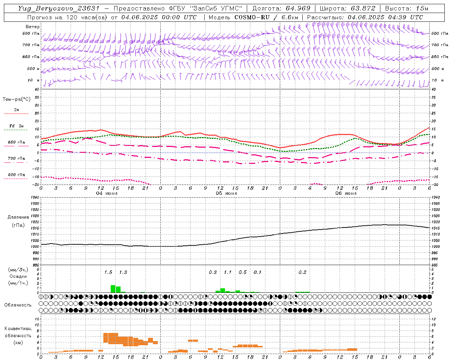Click the Конвективн. облачность label
This screenshot has width=450, height=360.
pos(18,332)
